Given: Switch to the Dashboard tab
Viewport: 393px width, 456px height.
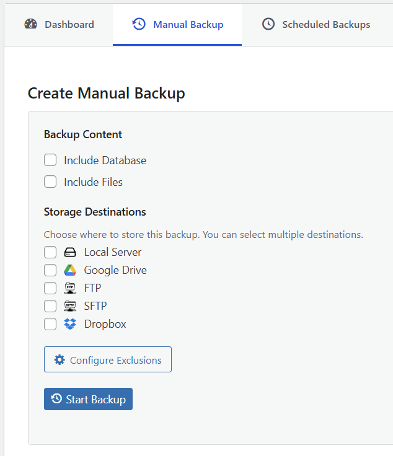Looking at the screenshot, I should (x=60, y=25).
